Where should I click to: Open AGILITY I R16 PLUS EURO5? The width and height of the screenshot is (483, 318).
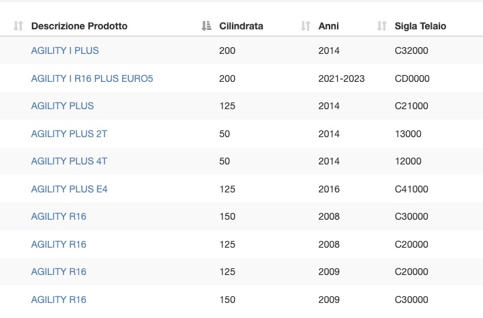pyautogui.click(x=92, y=78)
